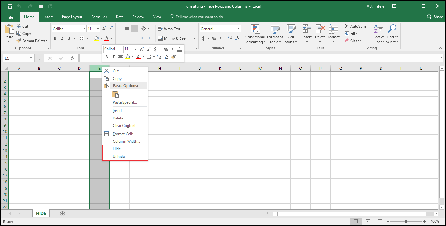Open Format as Table gallery
Image resolution: width=446 pixels, height=226 pixels.
(275, 34)
